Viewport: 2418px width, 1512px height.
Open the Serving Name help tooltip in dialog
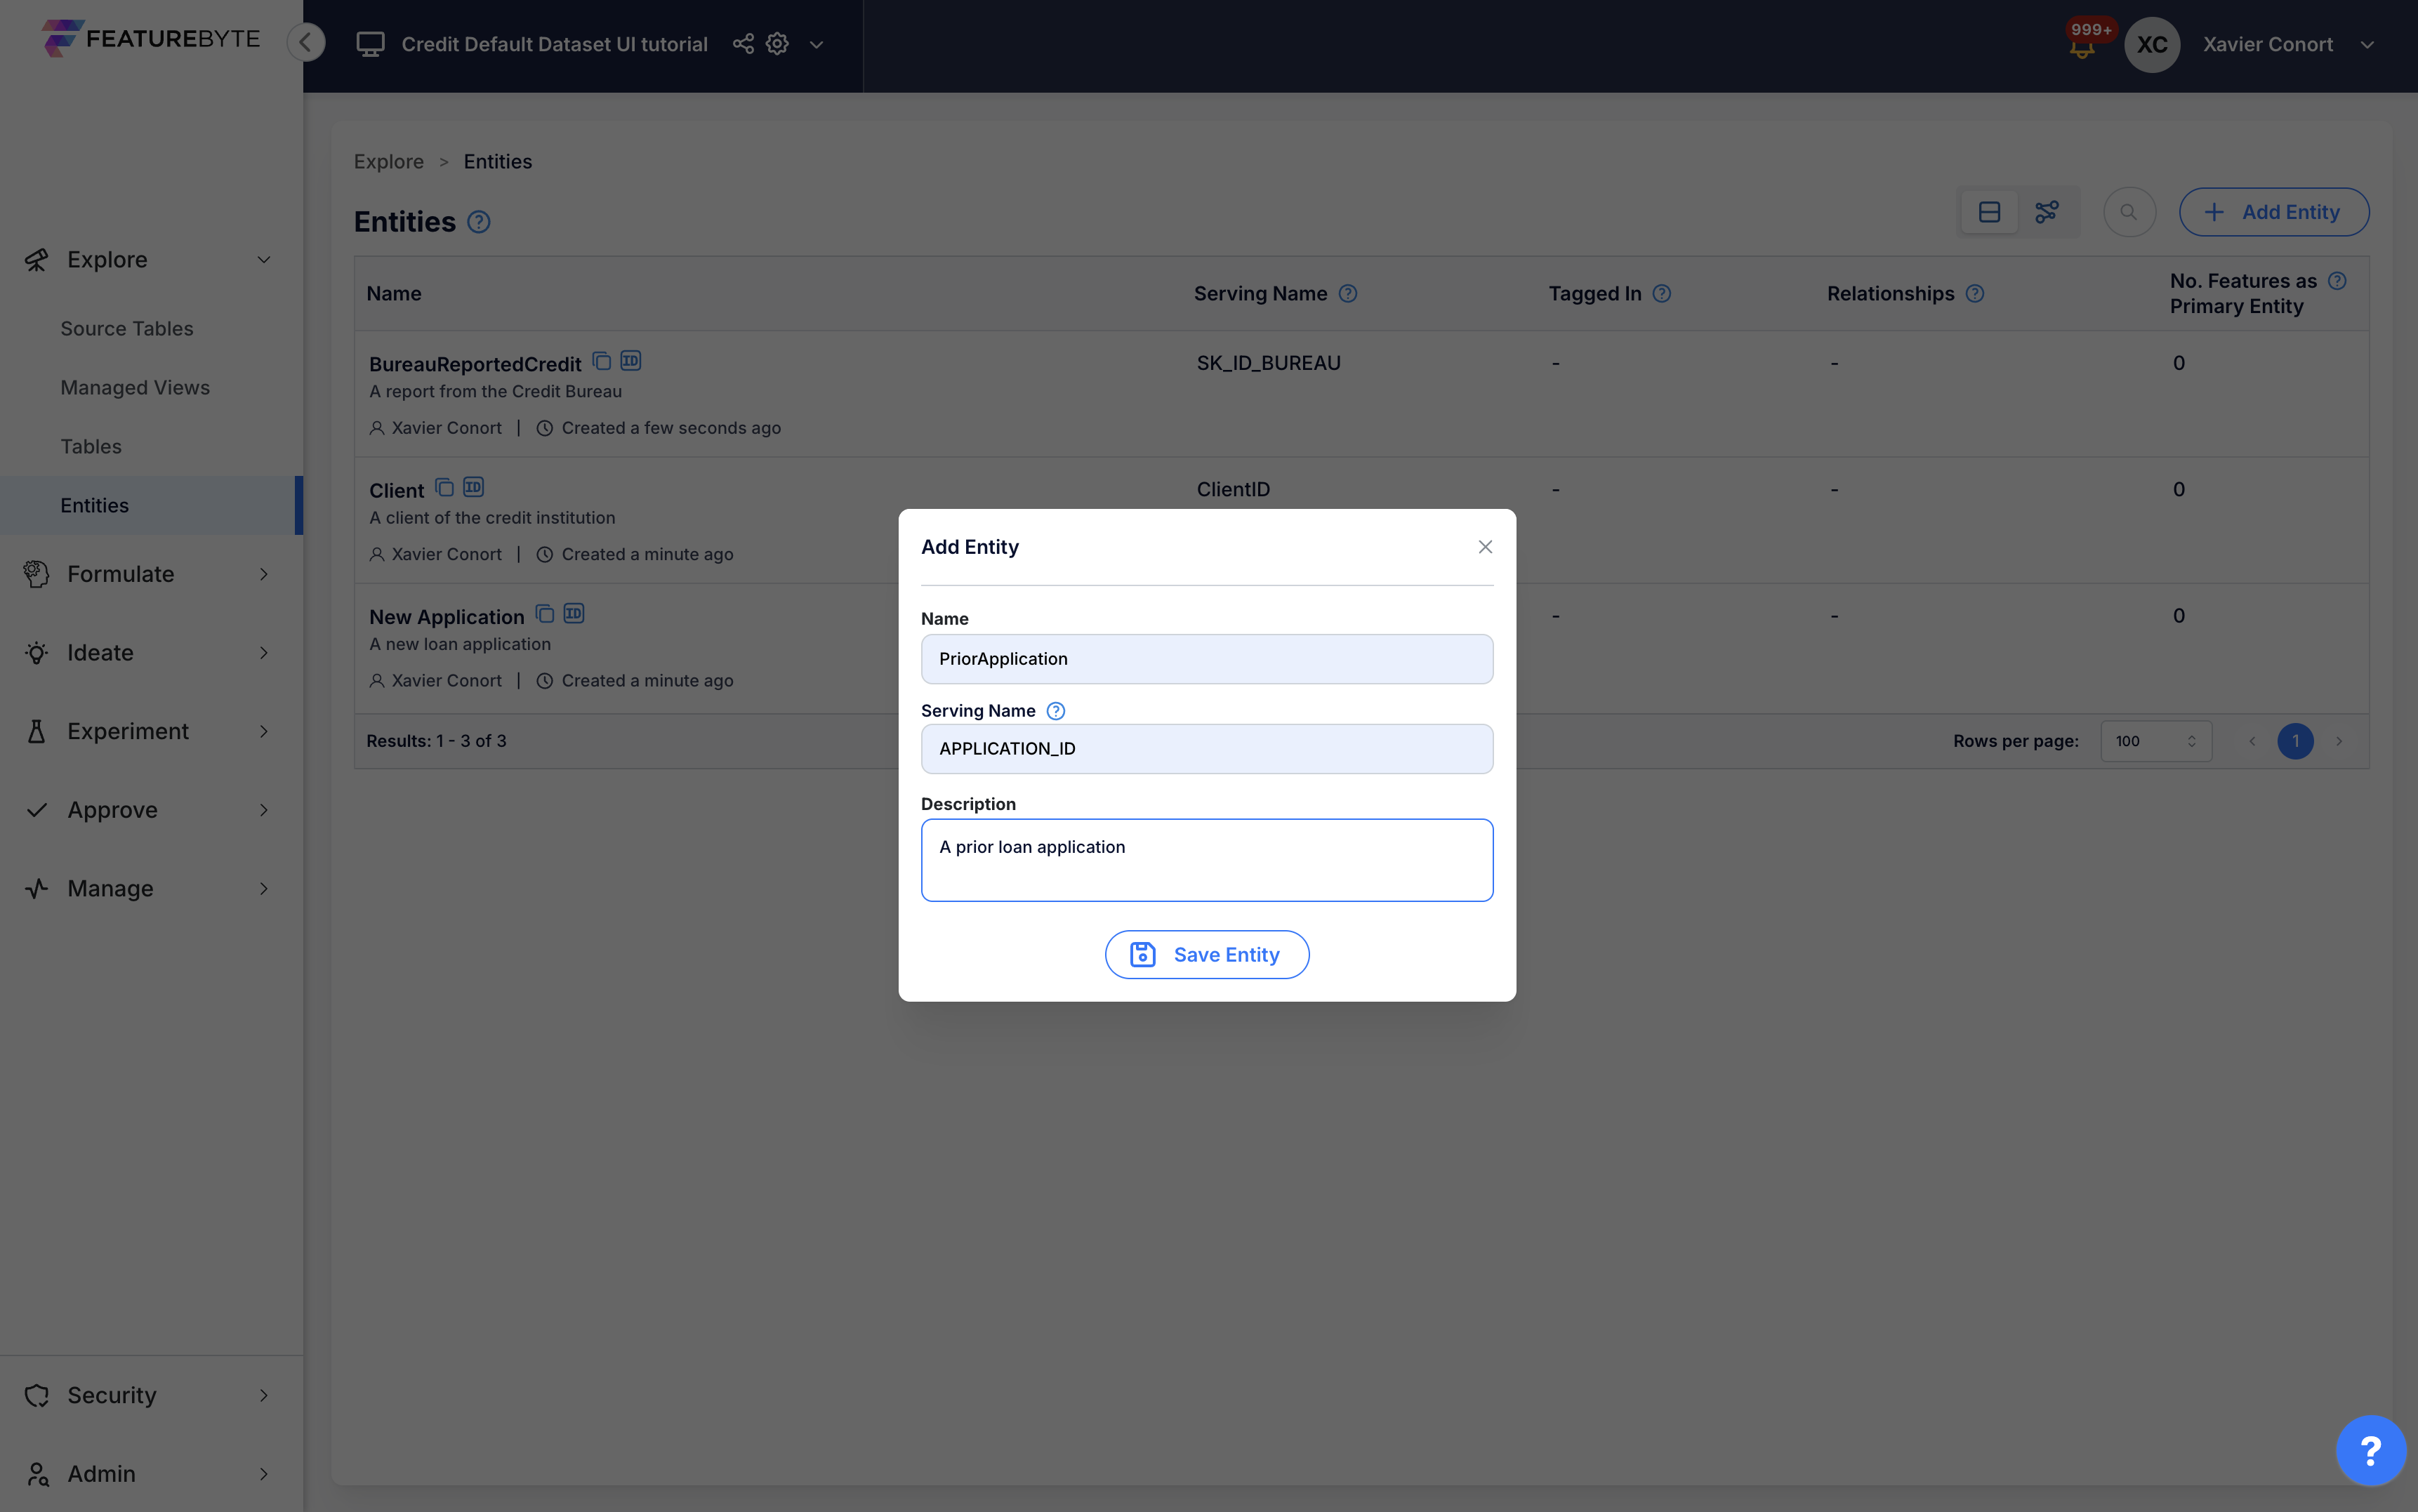(1055, 710)
